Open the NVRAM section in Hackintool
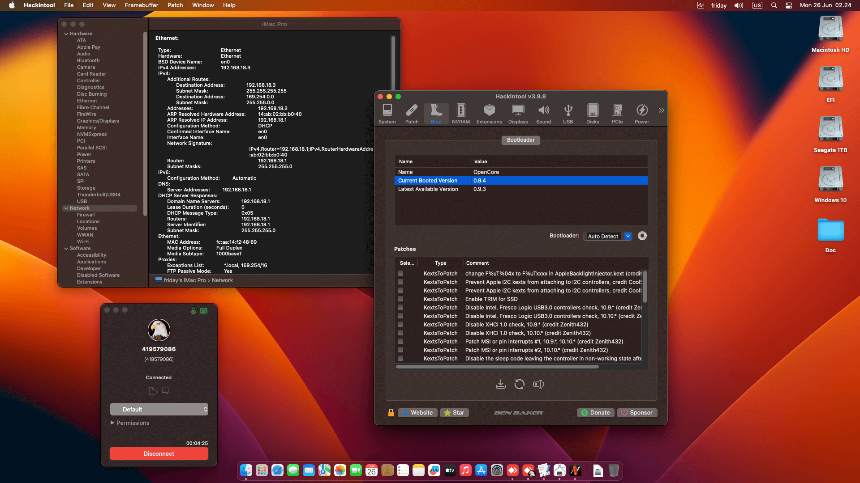860x483 pixels. [x=461, y=113]
